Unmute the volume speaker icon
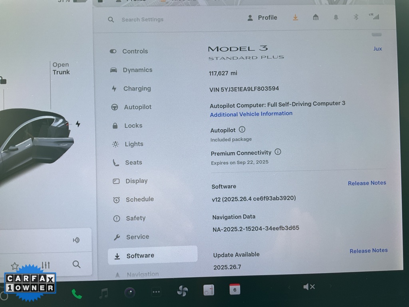The height and width of the screenshot is (307, 409). pyautogui.click(x=309, y=287)
